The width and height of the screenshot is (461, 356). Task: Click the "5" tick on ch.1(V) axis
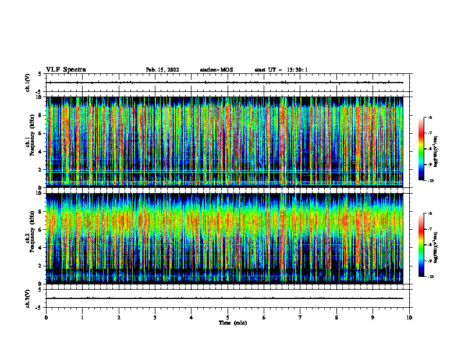click(x=41, y=74)
